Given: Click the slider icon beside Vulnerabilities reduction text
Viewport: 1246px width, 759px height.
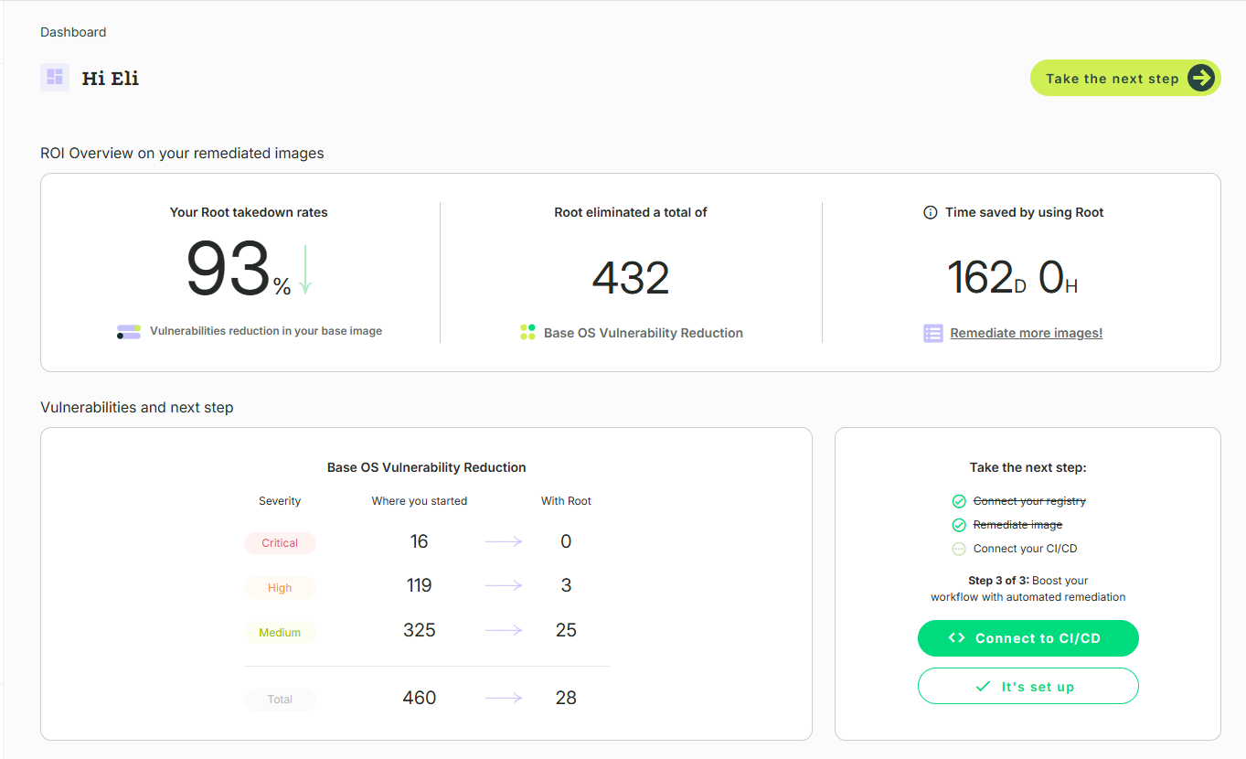Looking at the screenshot, I should coord(129,332).
